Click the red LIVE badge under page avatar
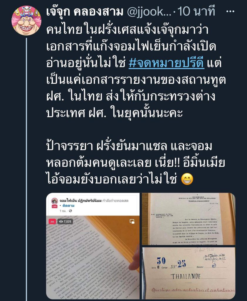The height and width of the screenshot is (301, 247). tap(54, 206)
